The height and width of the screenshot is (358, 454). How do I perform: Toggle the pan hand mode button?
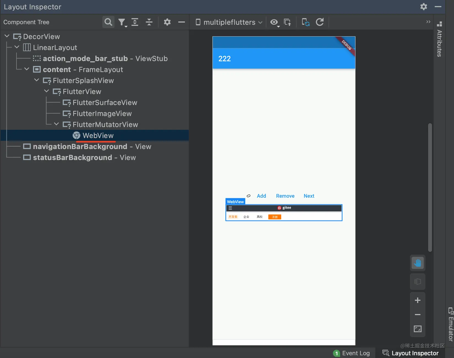point(417,263)
